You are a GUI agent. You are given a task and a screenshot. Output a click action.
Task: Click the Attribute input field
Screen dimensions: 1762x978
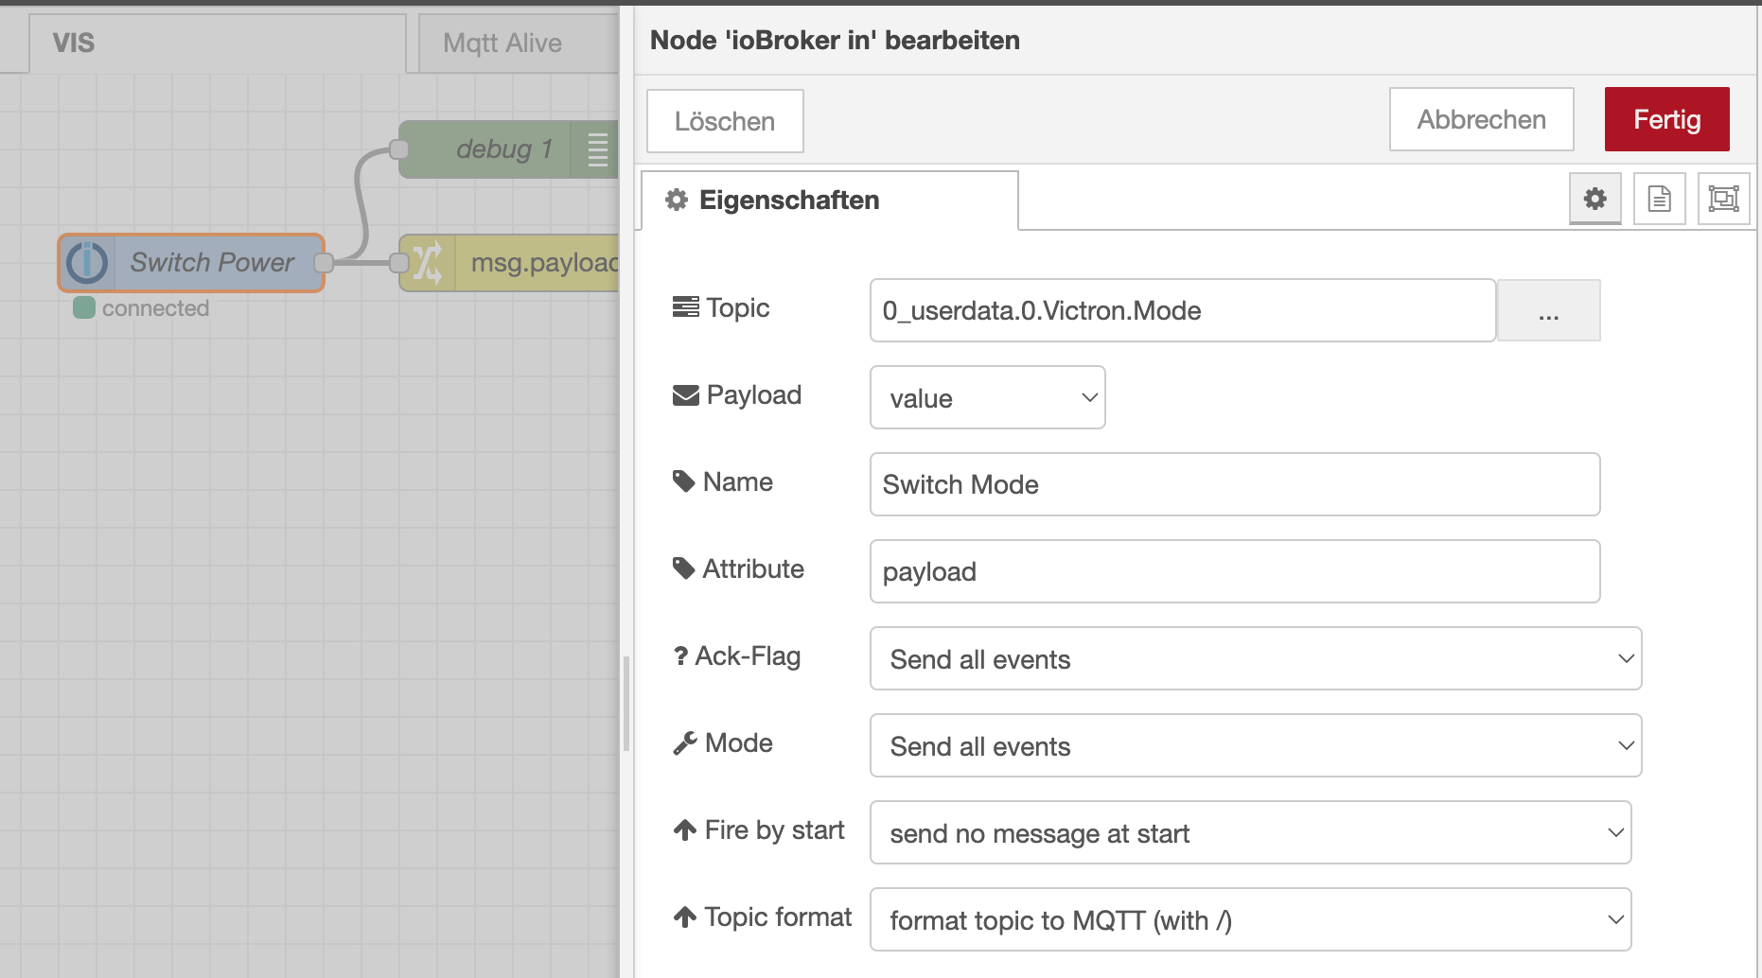[x=1235, y=571]
